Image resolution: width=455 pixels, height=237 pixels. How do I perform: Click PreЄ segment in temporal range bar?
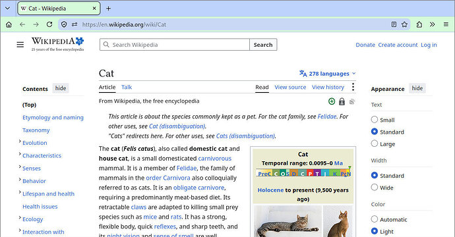(x=264, y=174)
